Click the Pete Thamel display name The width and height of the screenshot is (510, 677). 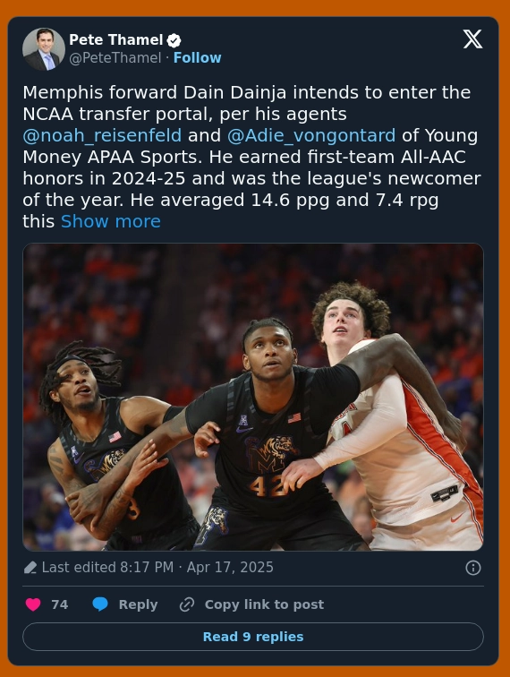tap(115, 39)
